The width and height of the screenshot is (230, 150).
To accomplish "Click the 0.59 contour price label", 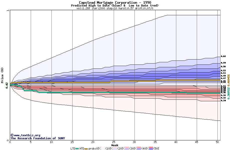I will click(223, 63).
